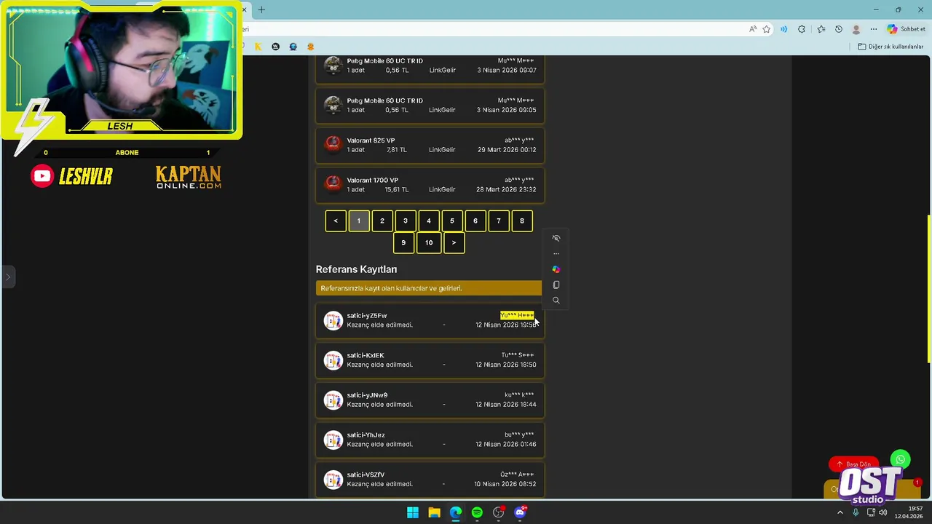Click the 'Referans Kayıtları' heading
The width and height of the screenshot is (932, 524).
pos(356,269)
